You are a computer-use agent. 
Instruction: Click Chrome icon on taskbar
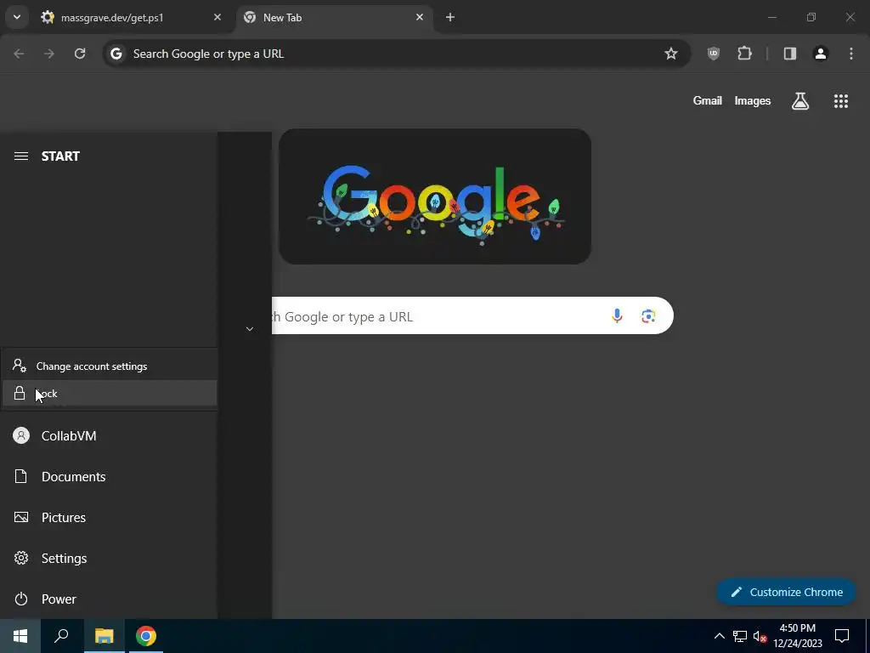[x=146, y=636]
